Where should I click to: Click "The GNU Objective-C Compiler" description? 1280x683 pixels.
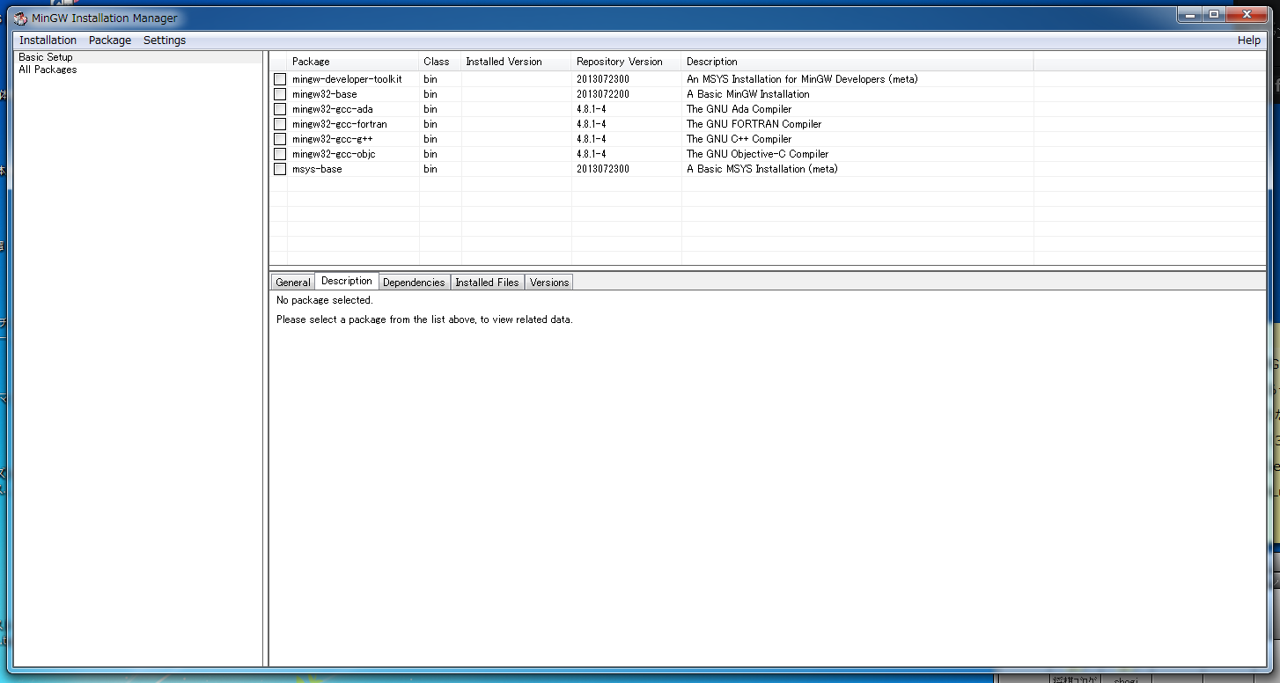click(758, 154)
